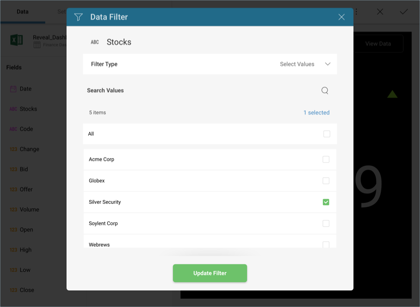The height and width of the screenshot is (307, 420).
Task: Check the All checkbox
Action: 327,134
